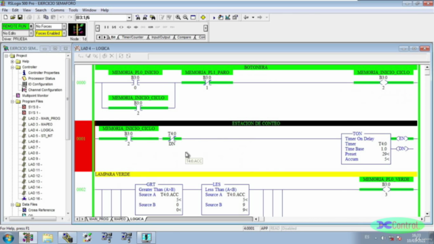Open the Window menu
The image size is (434, 244).
[x=89, y=10]
